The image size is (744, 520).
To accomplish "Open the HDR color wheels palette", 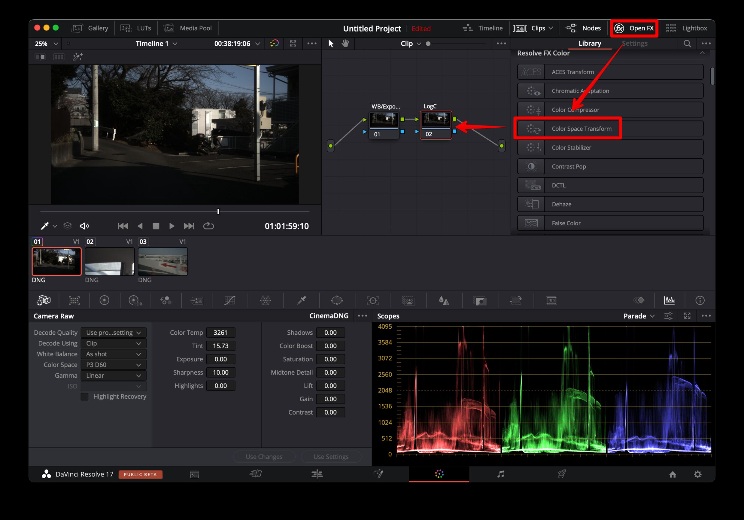I will point(135,301).
